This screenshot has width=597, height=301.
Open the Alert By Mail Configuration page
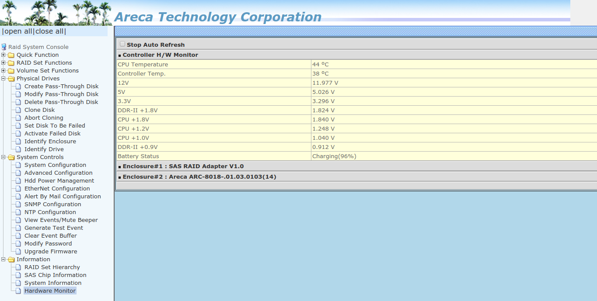pos(63,197)
